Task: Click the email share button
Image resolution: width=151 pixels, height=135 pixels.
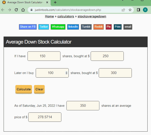Action: pos(128,27)
